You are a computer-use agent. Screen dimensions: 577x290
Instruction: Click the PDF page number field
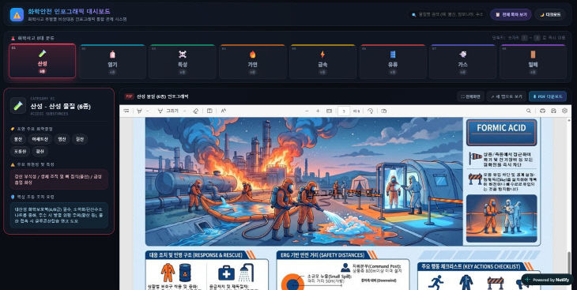click(x=343, y=111)
